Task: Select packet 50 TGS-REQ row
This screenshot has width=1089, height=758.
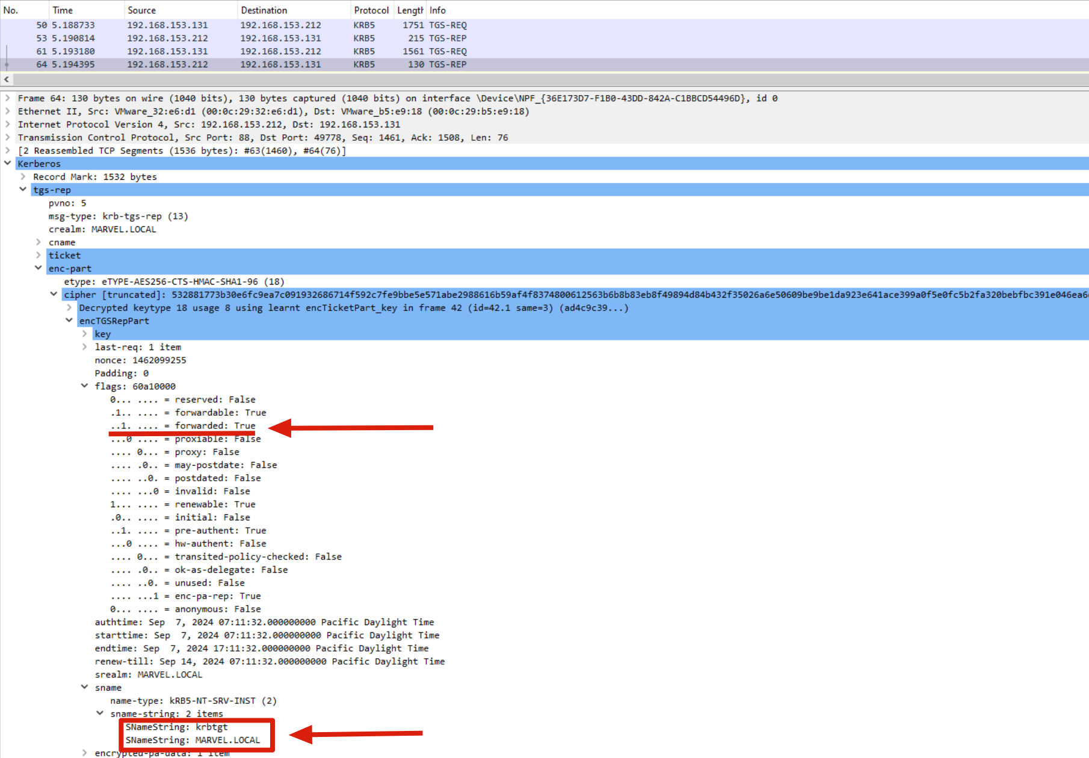Action: click(x=241, y=25)
